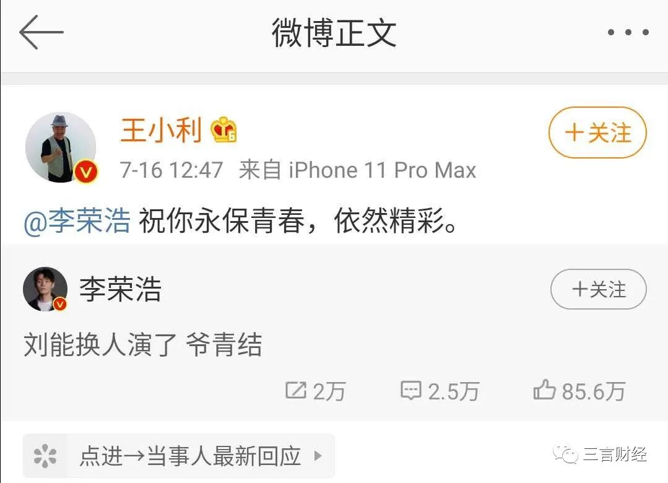Click the pinwheel icon beside 点进 banner
The image size is (668, 483).
click(45, 456)
